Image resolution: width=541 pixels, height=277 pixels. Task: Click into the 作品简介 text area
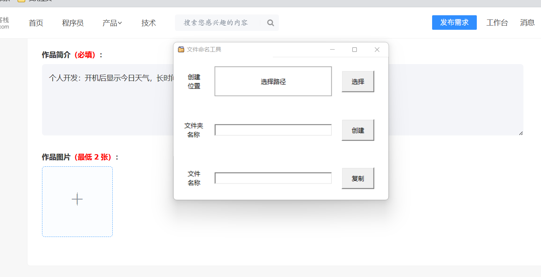(282, 100)
